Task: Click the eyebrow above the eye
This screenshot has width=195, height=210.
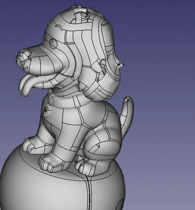Action: (58, 26)
